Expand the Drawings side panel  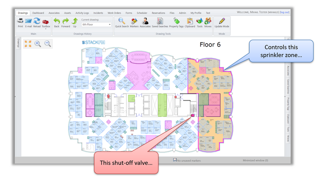[x=18, y=43]
